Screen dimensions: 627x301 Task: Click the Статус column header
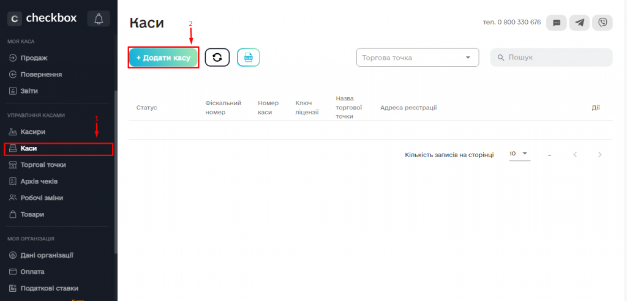coord(147,108)
